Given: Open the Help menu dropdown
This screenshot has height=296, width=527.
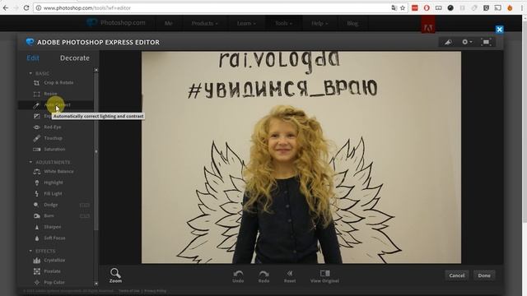Looking at the screenshot, I should pos(319,23).
